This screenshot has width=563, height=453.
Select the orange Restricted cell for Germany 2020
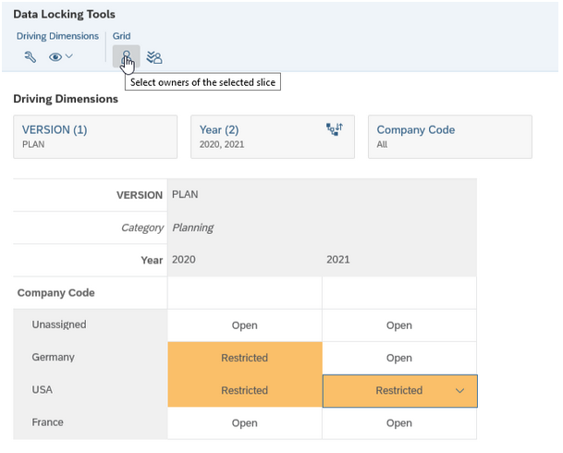click(x=244, y=358)
